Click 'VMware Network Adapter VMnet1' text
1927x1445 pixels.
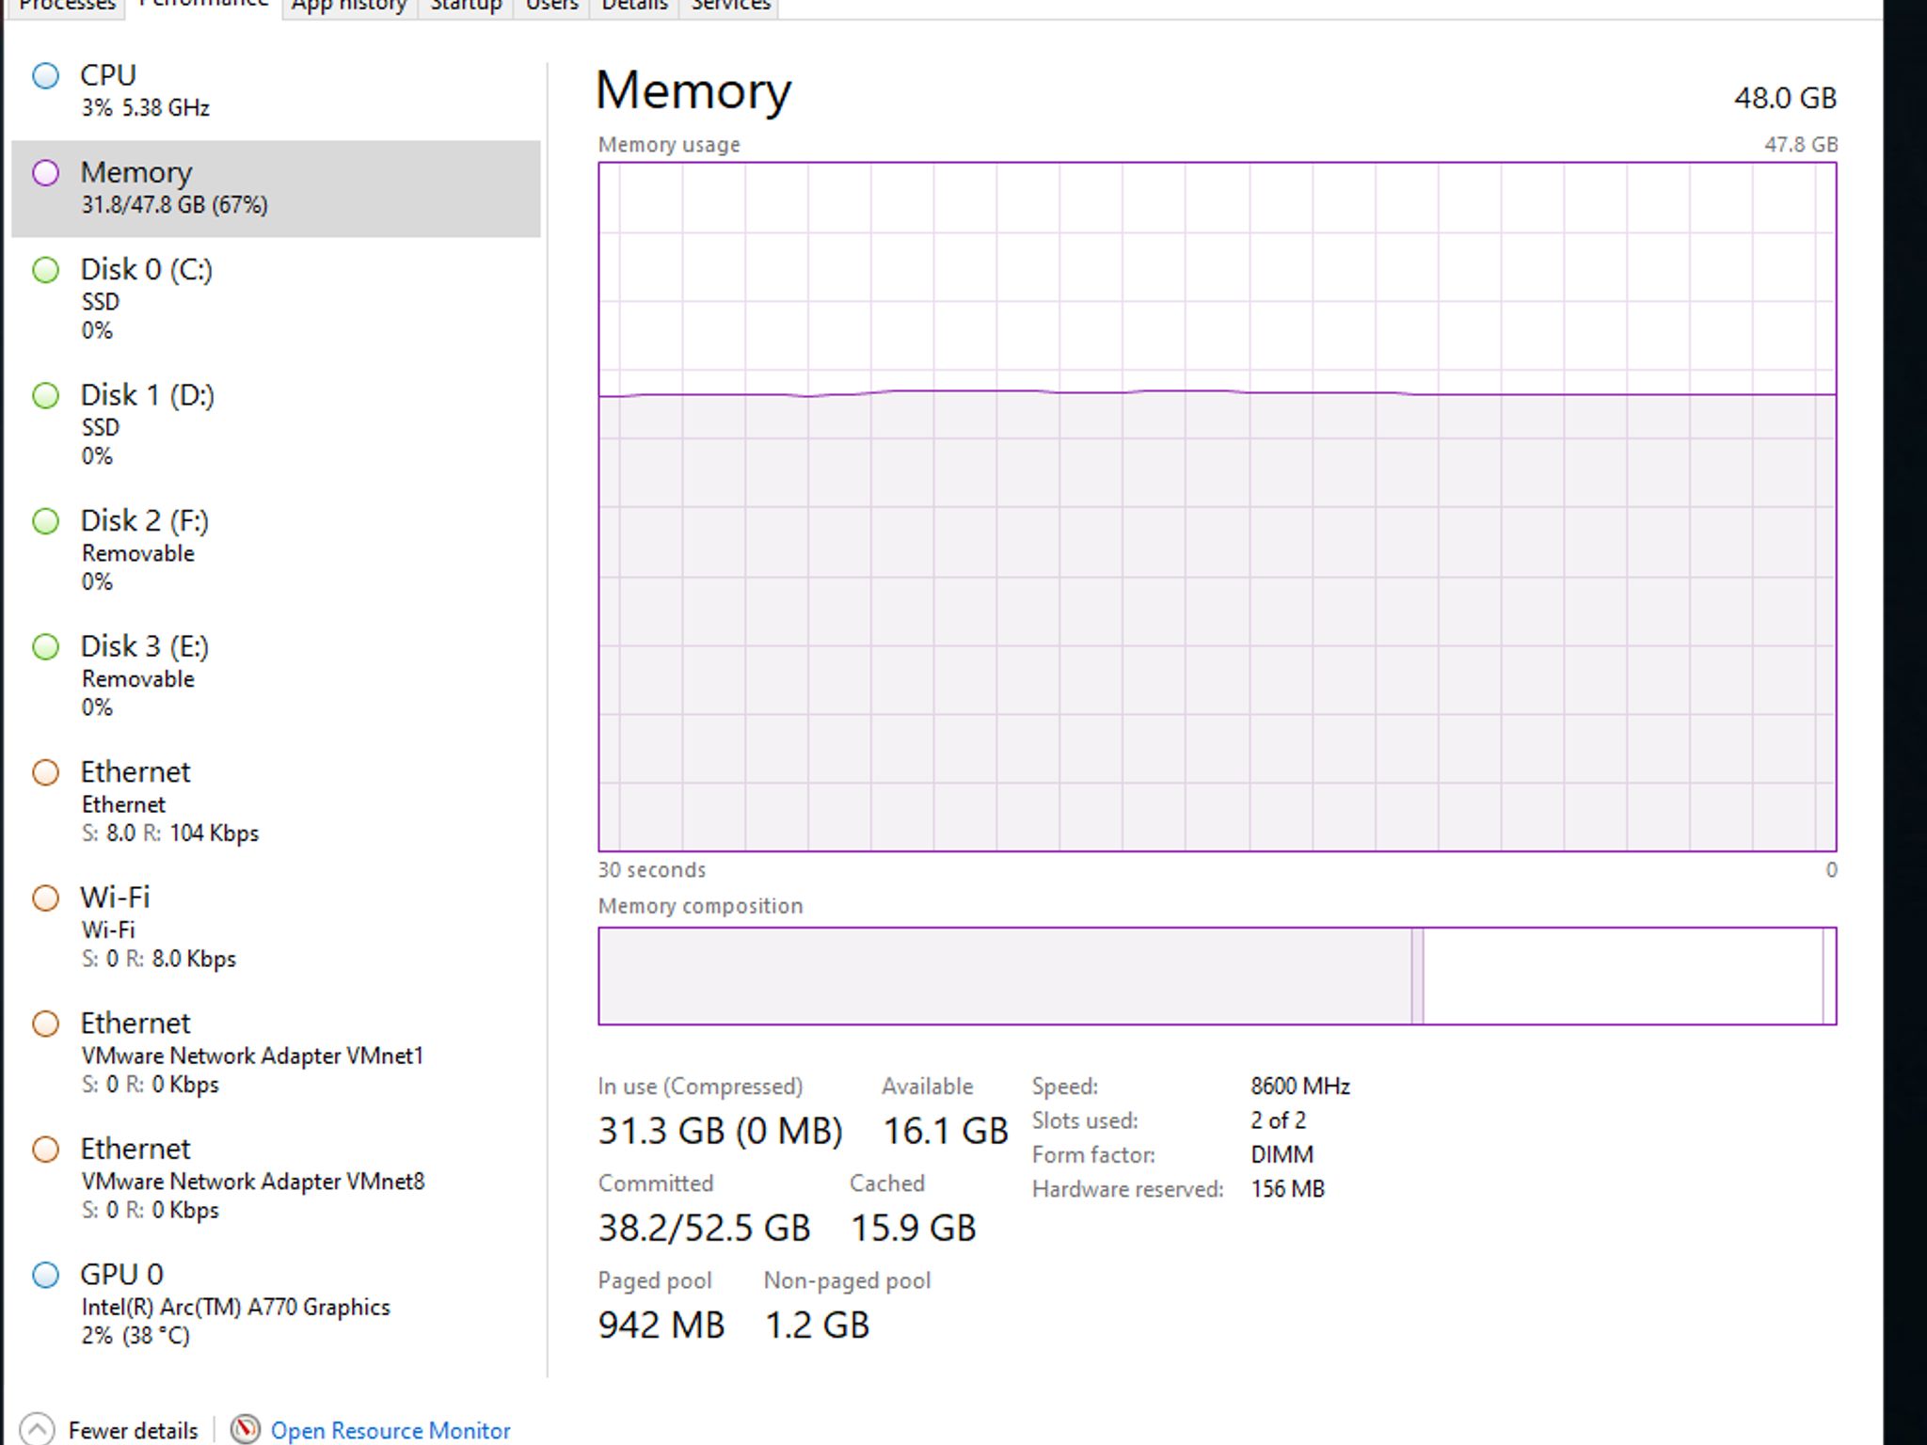coord(252,1056)
